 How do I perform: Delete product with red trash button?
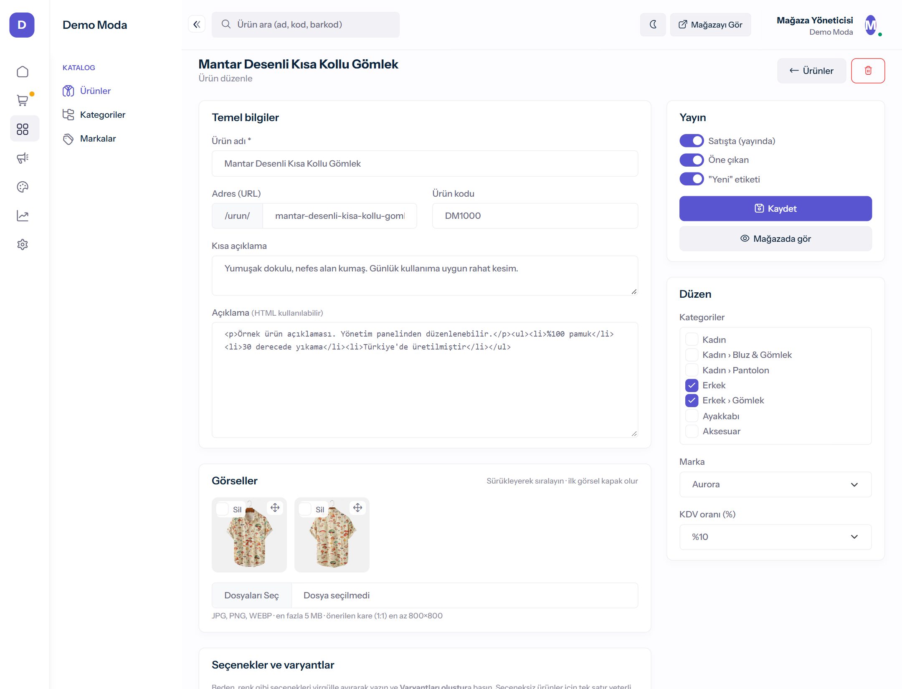868,71
